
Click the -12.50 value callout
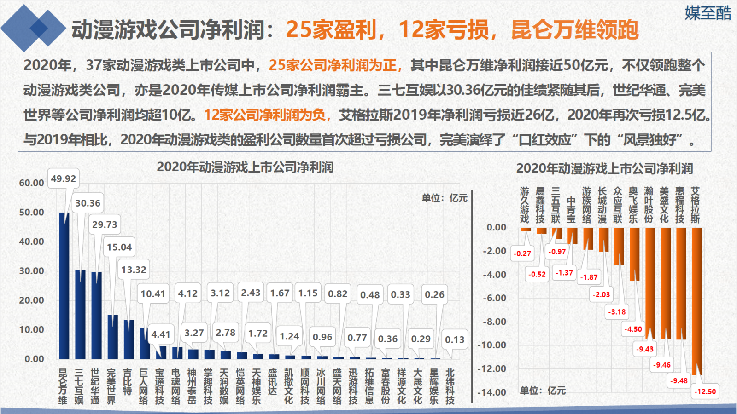point(705,391)
